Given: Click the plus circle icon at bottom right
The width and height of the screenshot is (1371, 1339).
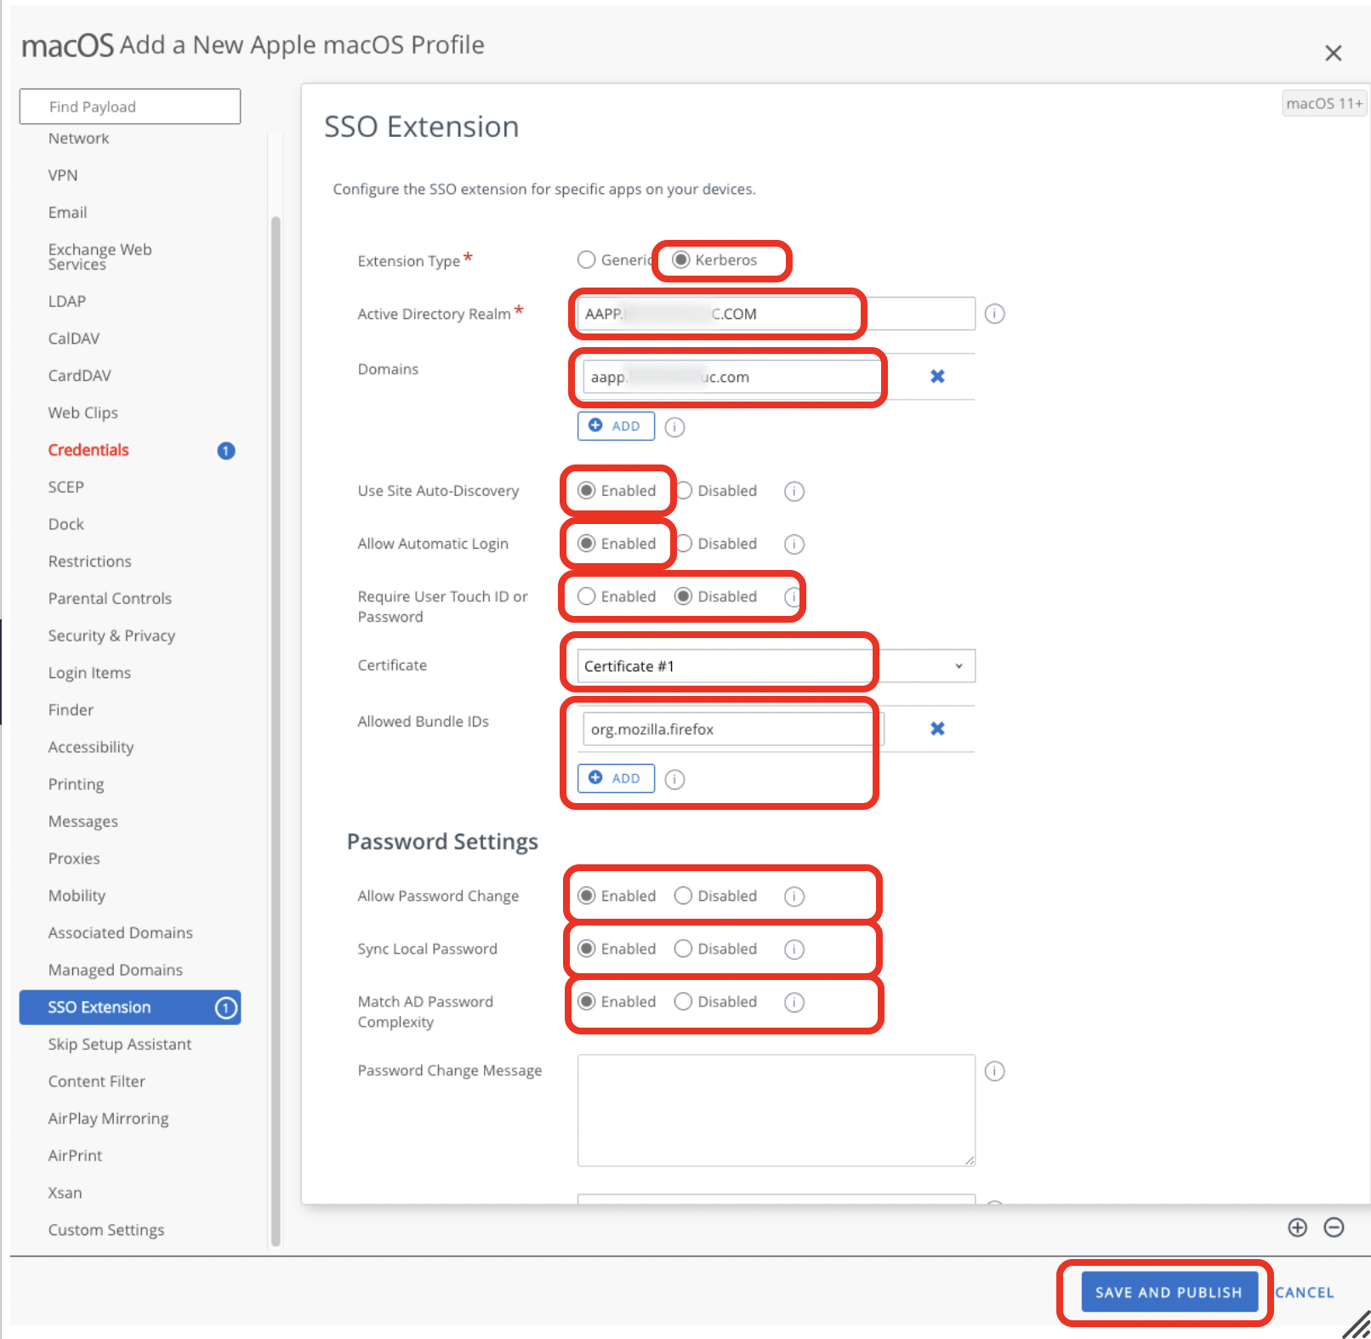Looking at the screenshot, I should click(x=1297, y=1228).
